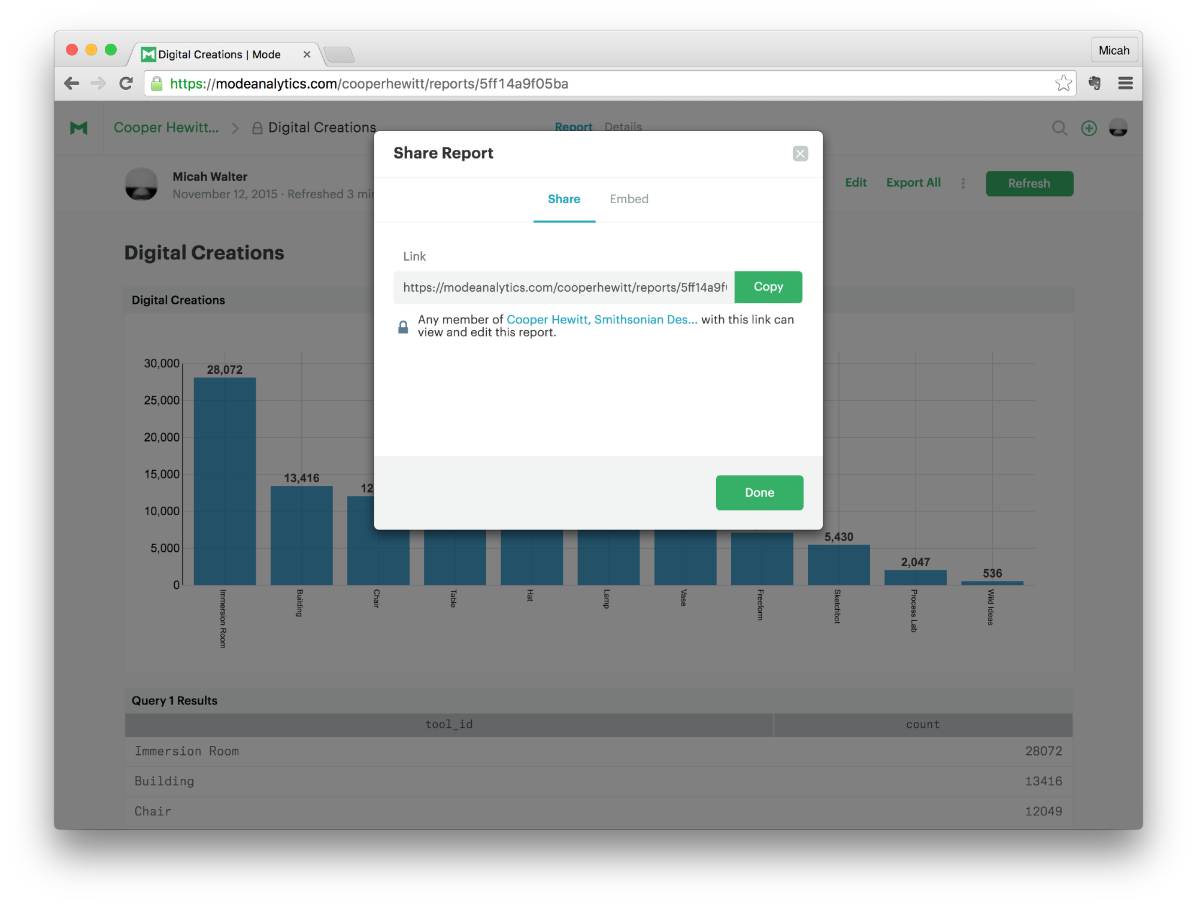Screen dimensions: 1197x907
Task: Click the lock icon by Digital Creations
Action: click(257, 128)
